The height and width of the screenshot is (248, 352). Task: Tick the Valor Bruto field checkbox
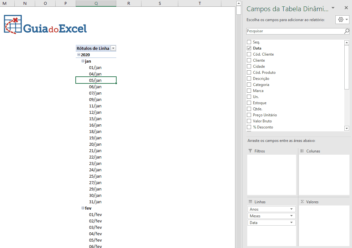point(249,121)
